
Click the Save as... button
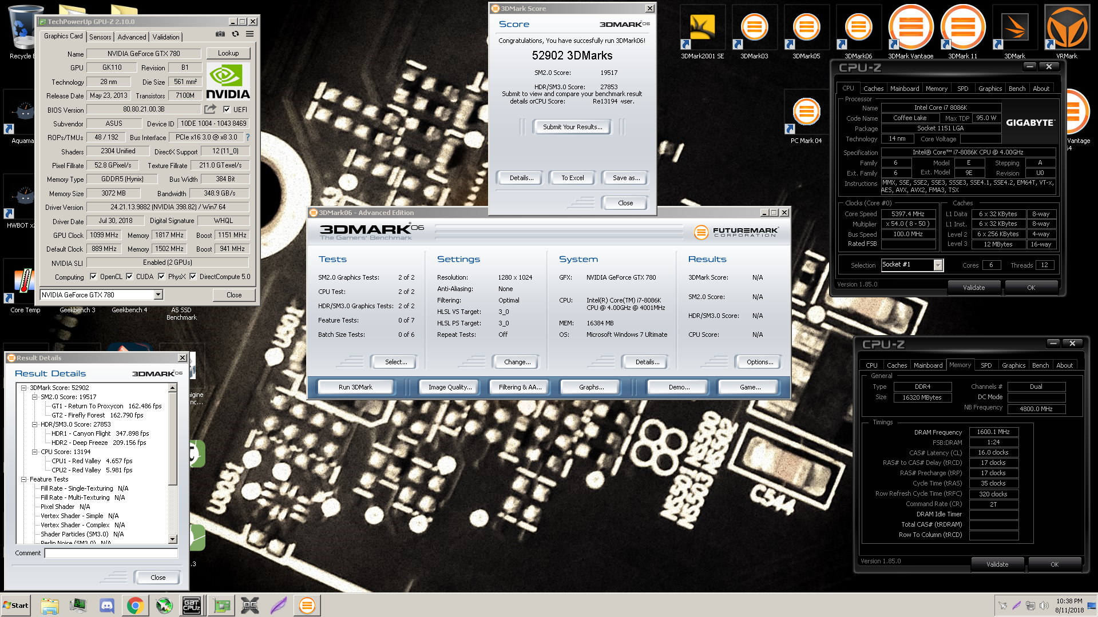coord(626,178)
